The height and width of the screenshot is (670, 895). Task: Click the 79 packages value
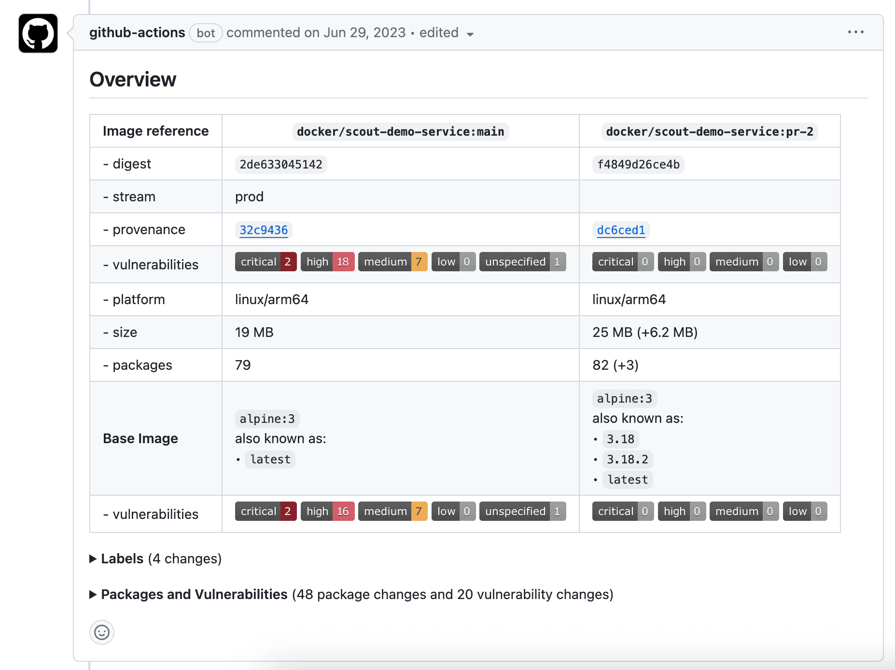[243, 365]
